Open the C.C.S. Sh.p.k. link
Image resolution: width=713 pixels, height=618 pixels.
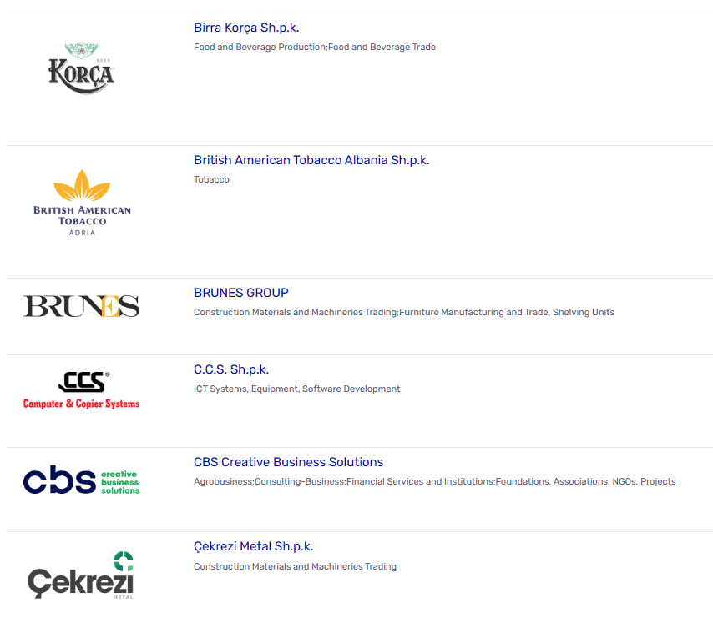pos(231,369)
